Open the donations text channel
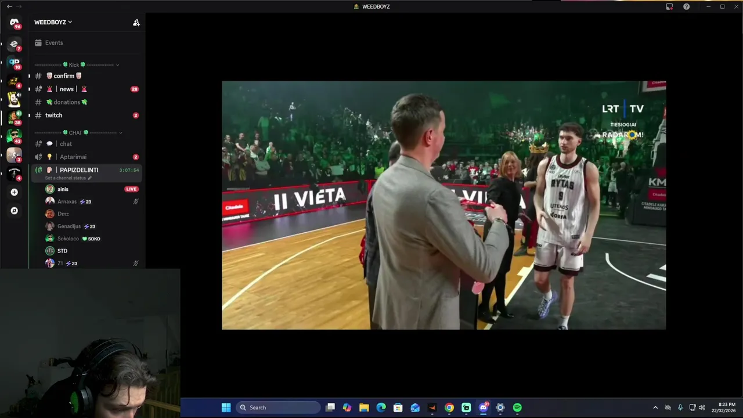This screenshot has height=418, width=743. (85, 102)
